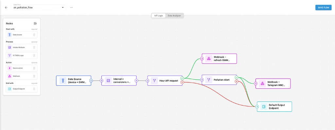Click the Device action palette label
This screenshot has width=335, height=130.
coord(18,68)
